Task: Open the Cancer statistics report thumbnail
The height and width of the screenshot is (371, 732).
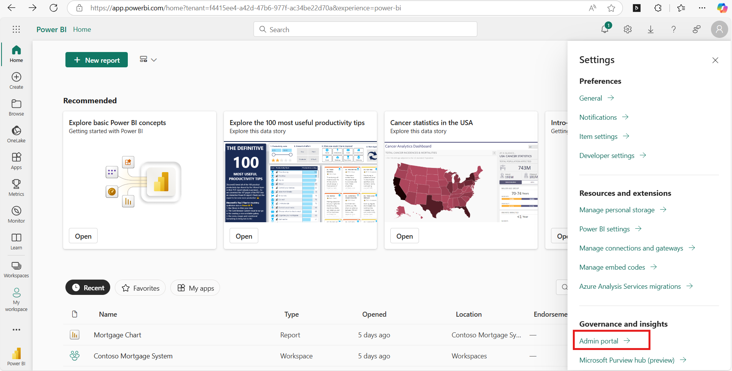Action: [461, 182]
